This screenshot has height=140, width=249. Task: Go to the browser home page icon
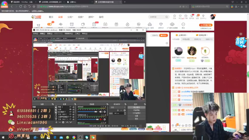coord(25,7)
